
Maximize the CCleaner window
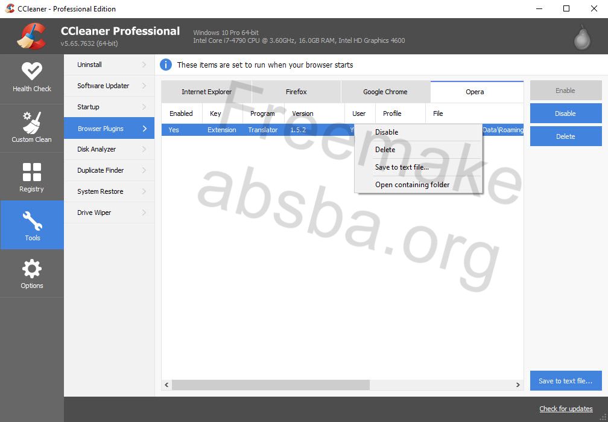tap(566, 8)
